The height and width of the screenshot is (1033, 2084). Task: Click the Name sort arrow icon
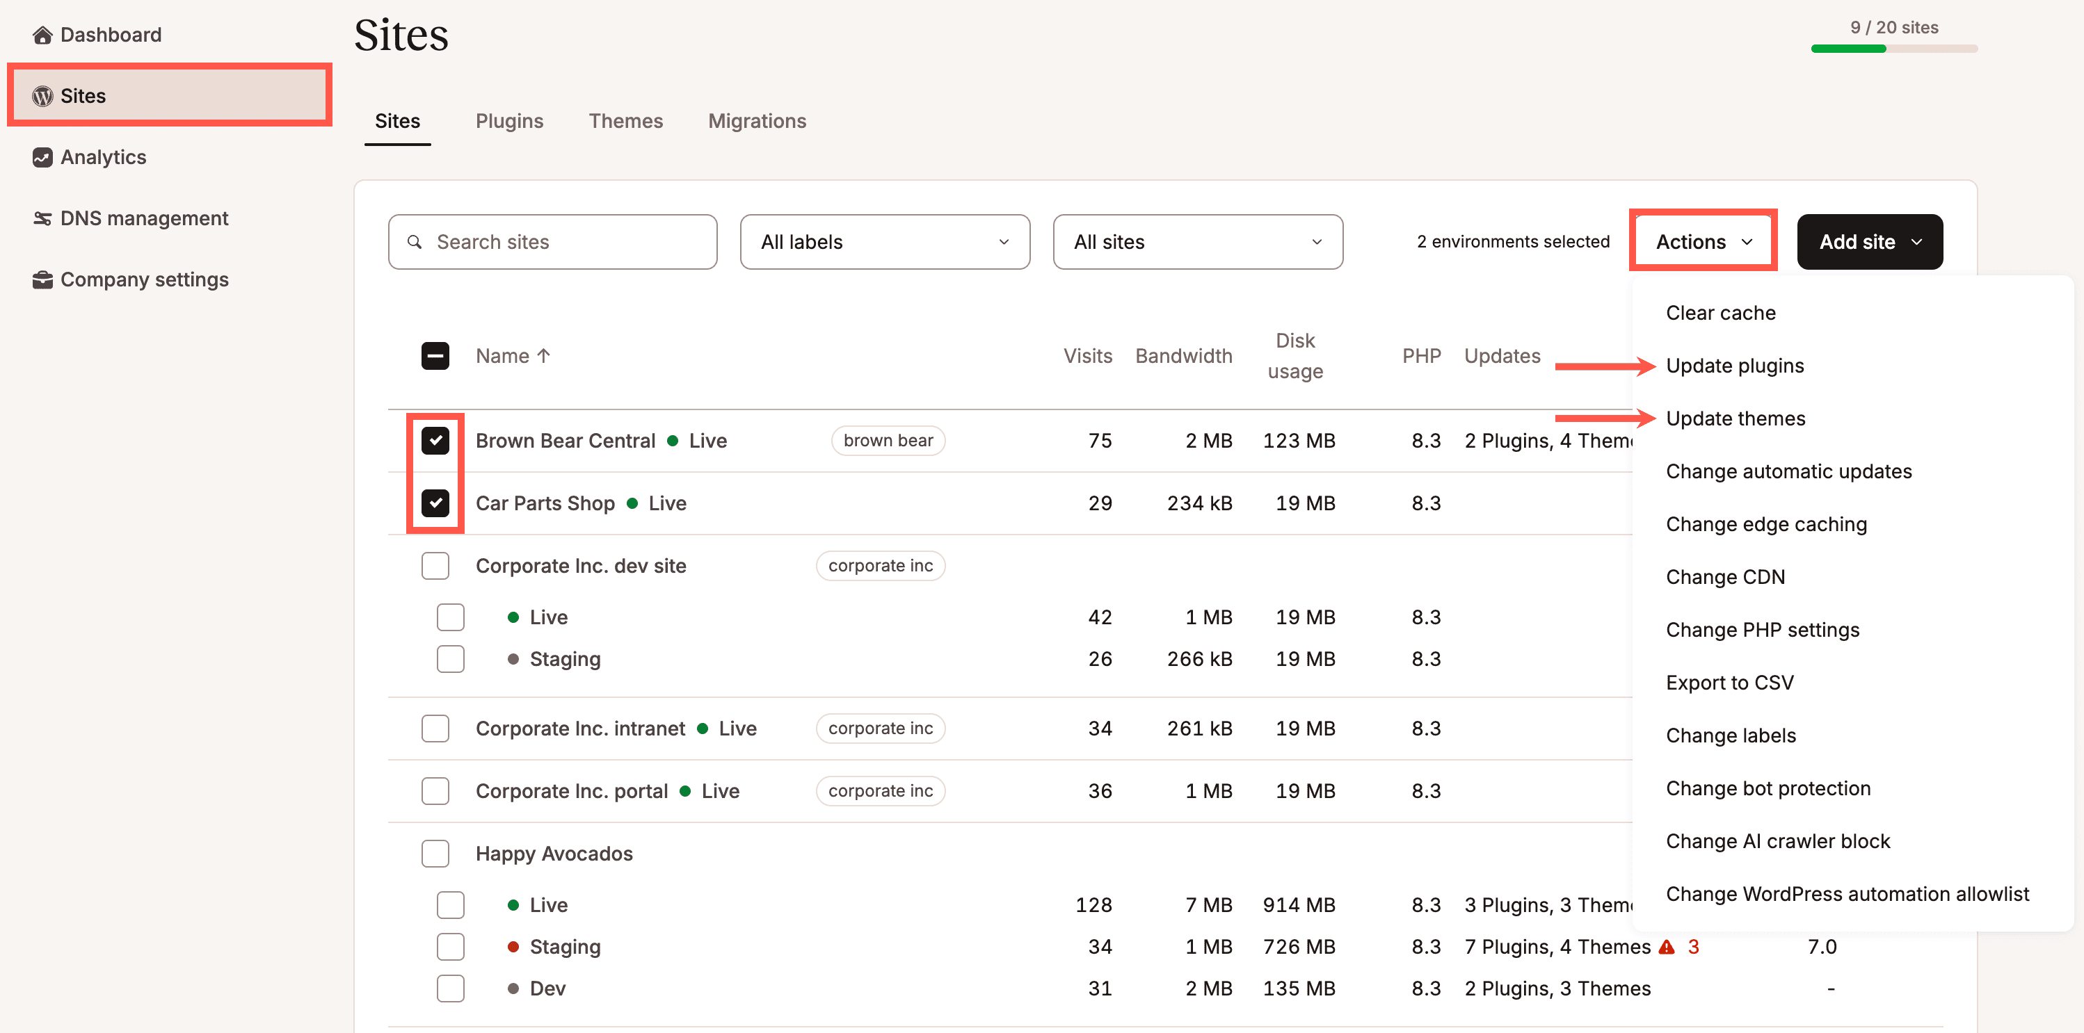pyautogui.click(x=544, y=356)
